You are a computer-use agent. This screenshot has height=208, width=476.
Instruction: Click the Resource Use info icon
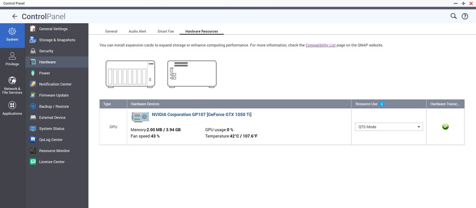pos(382,104)
